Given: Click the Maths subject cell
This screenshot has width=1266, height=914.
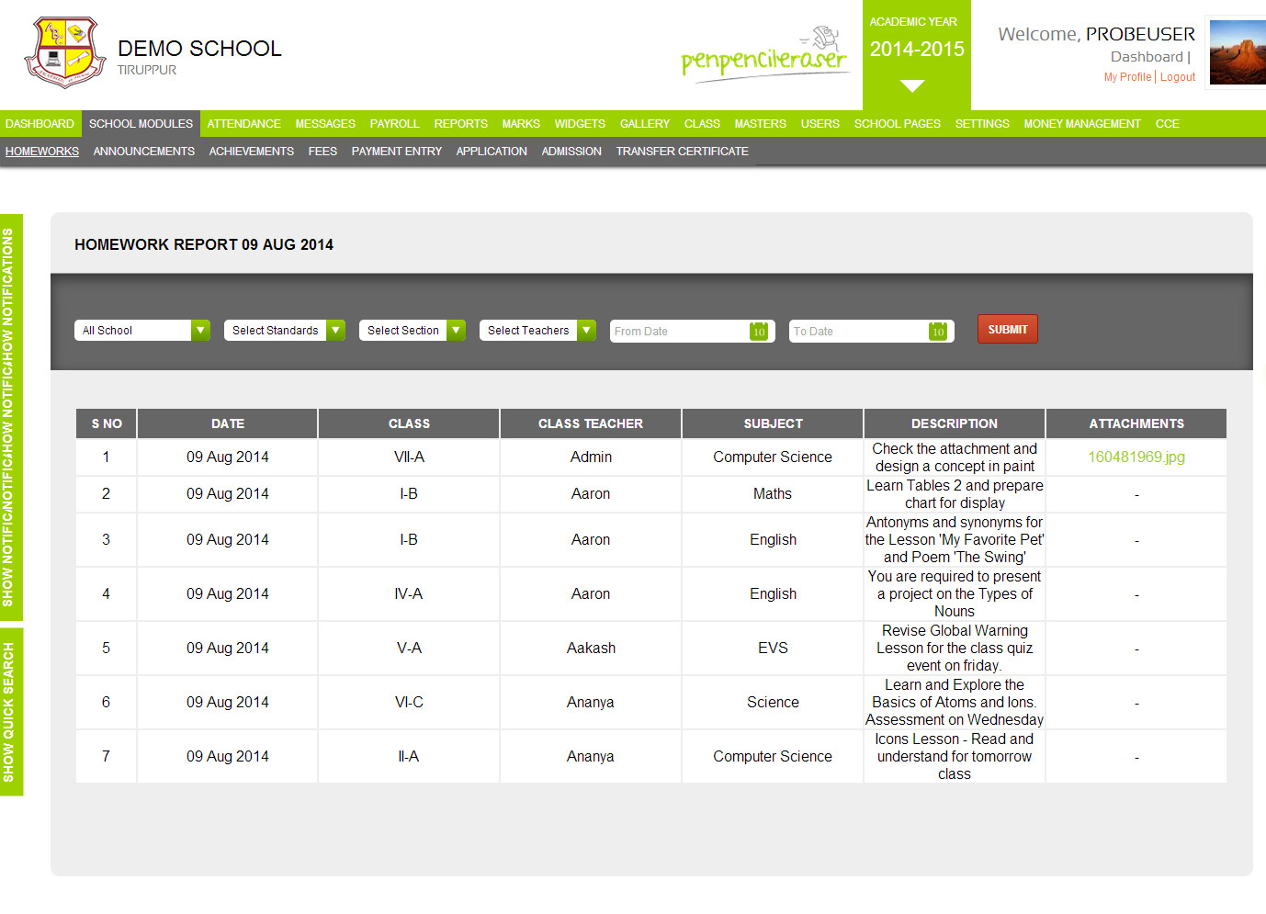Looking at the screenshot, I should click(x=773, y=493).
